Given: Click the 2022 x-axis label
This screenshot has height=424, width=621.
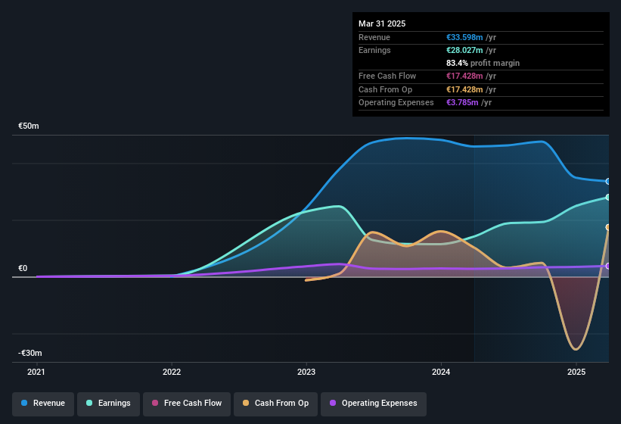Looking at the screenshot, I should (x=172, y=372).
